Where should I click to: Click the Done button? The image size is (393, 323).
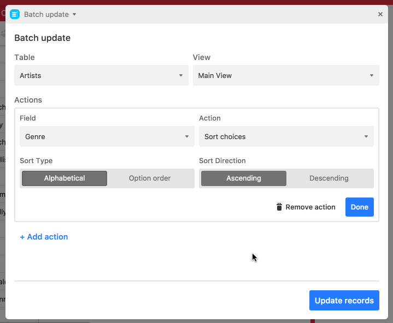360,207
